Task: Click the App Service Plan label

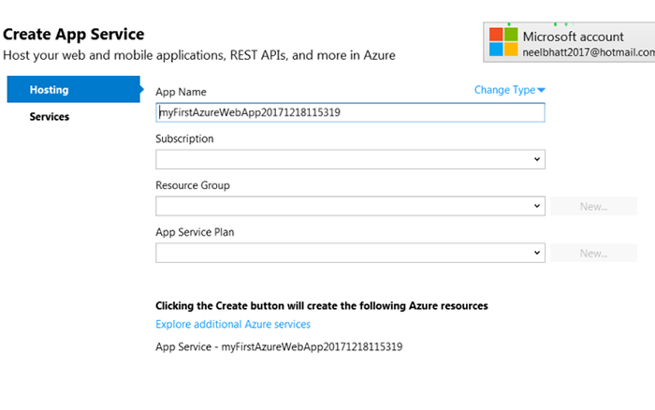Action: (195, 232)
